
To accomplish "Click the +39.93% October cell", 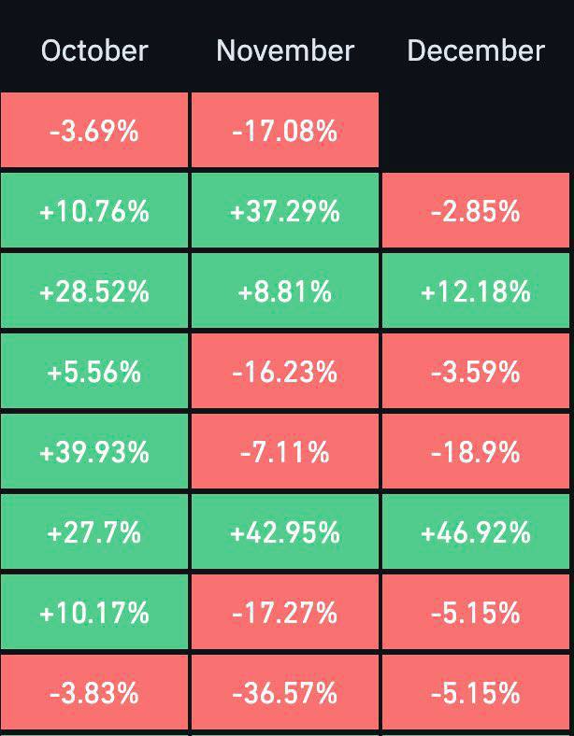I will tap(94, 452).
